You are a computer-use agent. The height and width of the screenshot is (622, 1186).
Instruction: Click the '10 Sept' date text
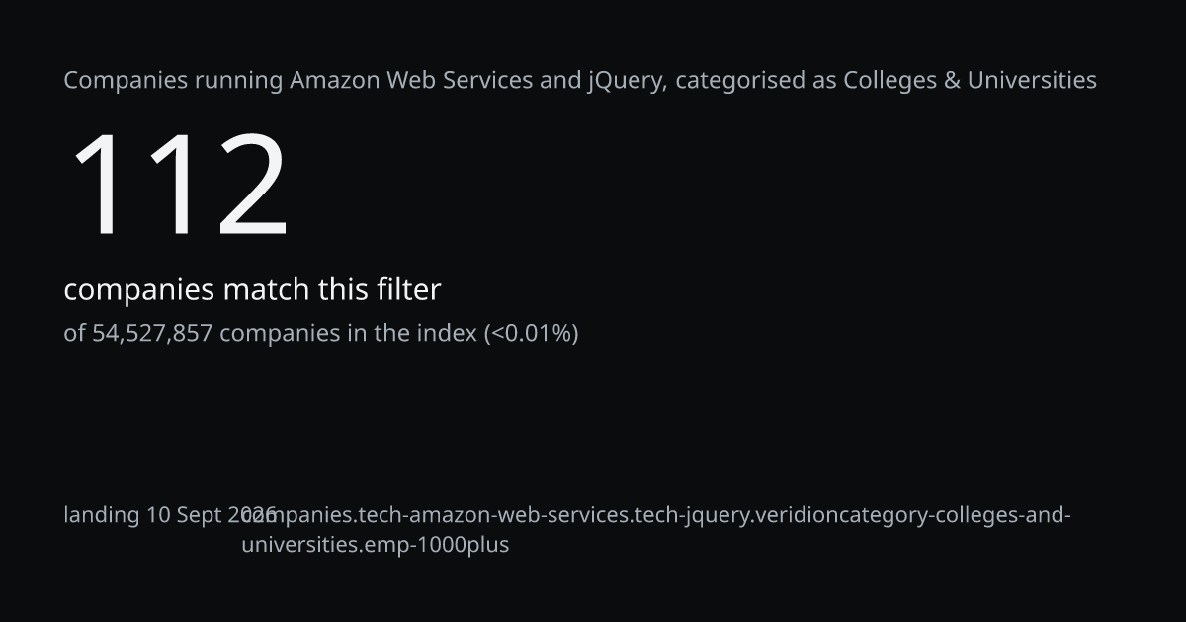[186, 515]
